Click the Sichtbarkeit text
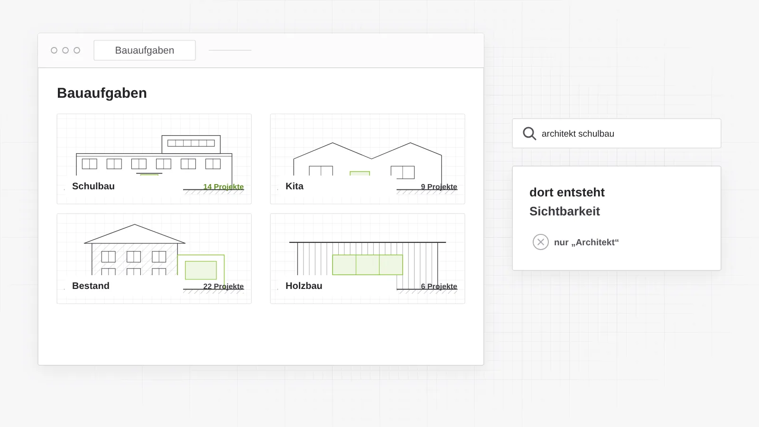 [565, 211]
